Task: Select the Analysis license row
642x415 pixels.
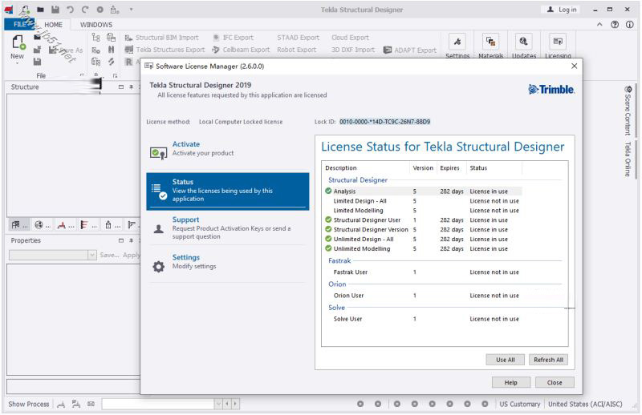Action: tap(423, 191)
